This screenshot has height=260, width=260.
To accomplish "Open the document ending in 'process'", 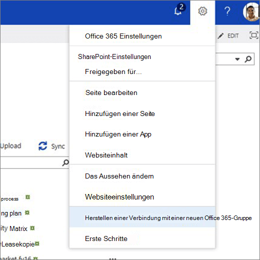I will [9, 199].
